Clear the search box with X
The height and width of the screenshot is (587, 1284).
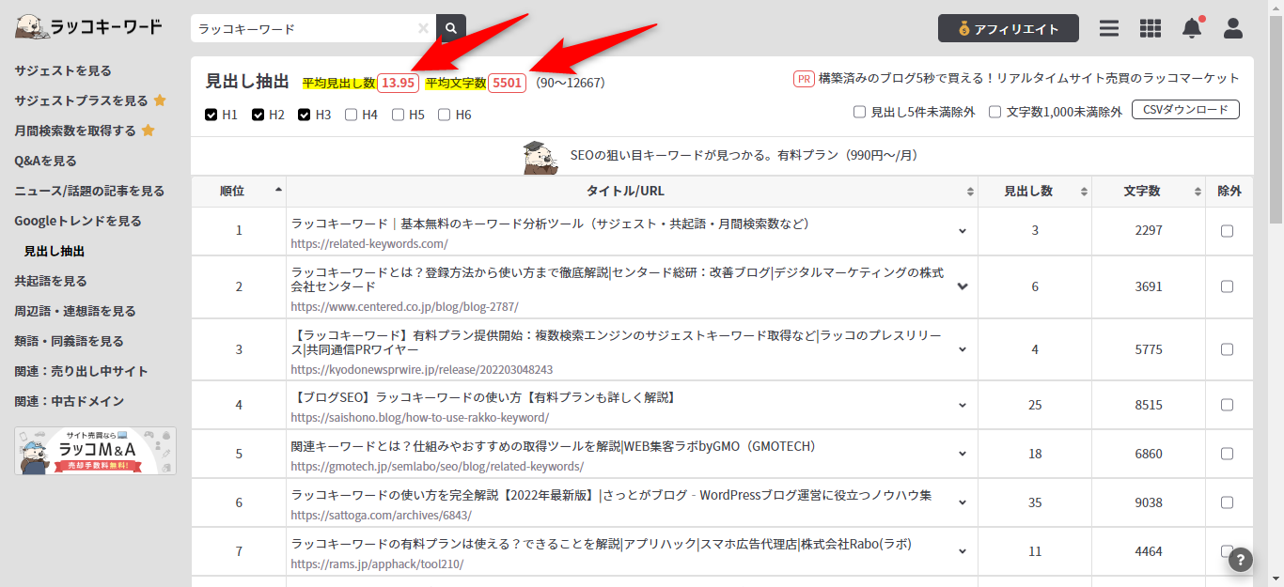point(423,28)
